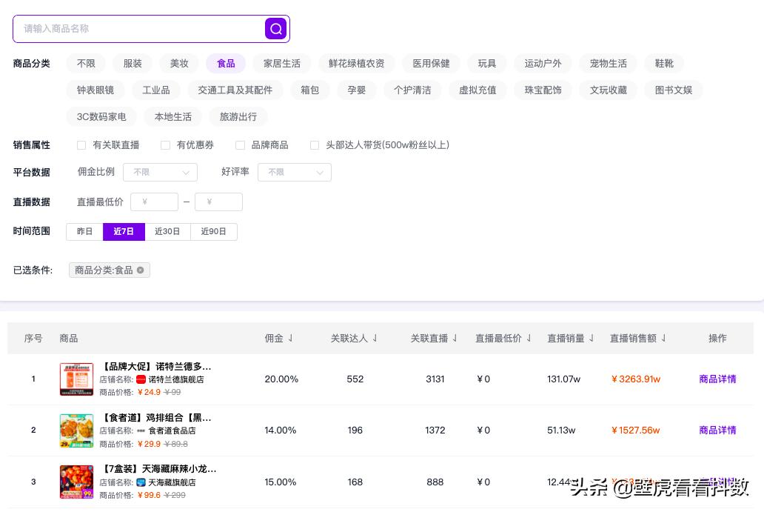Enable 头部达人带货 filter checkbox
Image resolution: width=764 pixels, height=512 pixels.
pyautogui.click(x=315, y=145)
